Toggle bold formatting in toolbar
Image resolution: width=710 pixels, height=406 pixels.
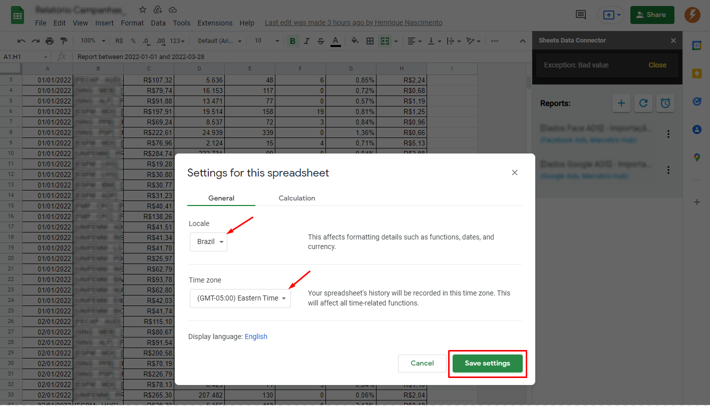click(x=292, y=41)
